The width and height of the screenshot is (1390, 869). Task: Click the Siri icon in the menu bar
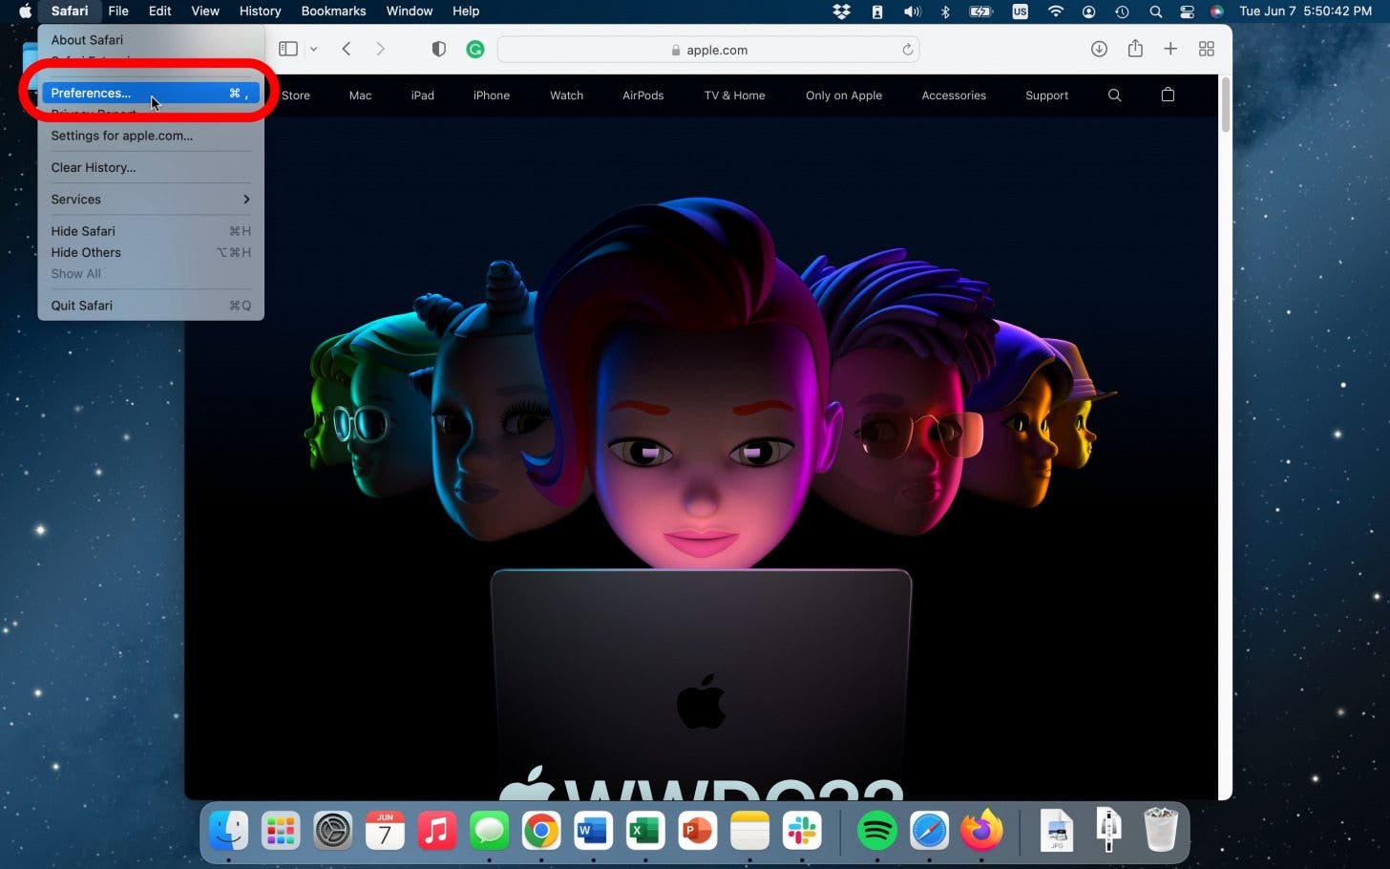[1216, 11]
